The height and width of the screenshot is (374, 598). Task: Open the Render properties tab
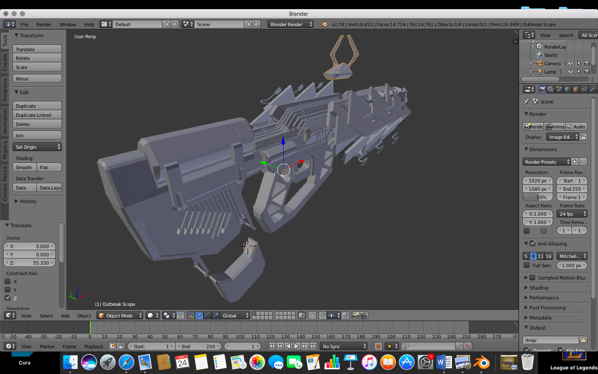click(542, 89)
